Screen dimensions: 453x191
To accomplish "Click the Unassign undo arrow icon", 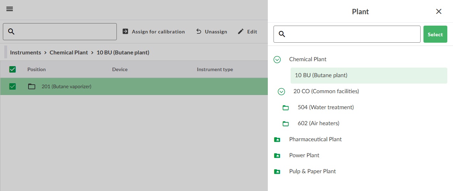I will 199,31.
